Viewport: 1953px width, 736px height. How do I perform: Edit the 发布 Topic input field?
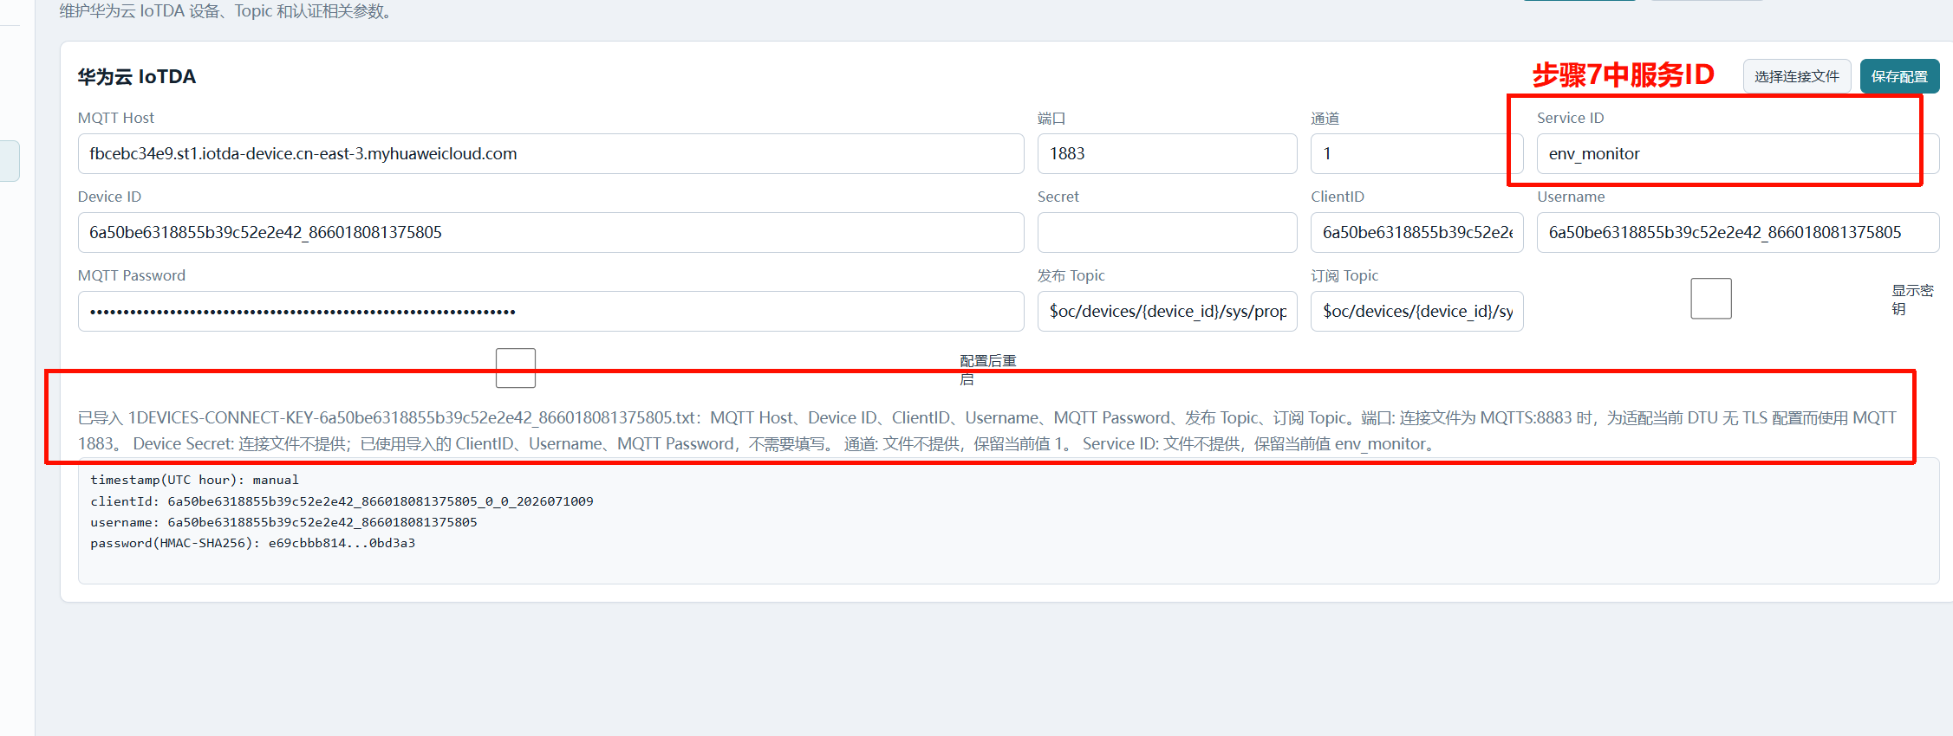1168,311
